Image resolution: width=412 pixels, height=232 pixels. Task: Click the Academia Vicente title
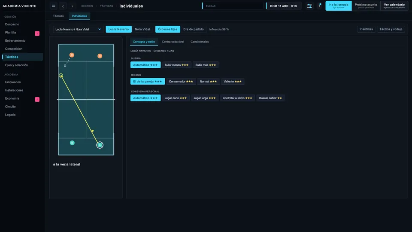19,6
